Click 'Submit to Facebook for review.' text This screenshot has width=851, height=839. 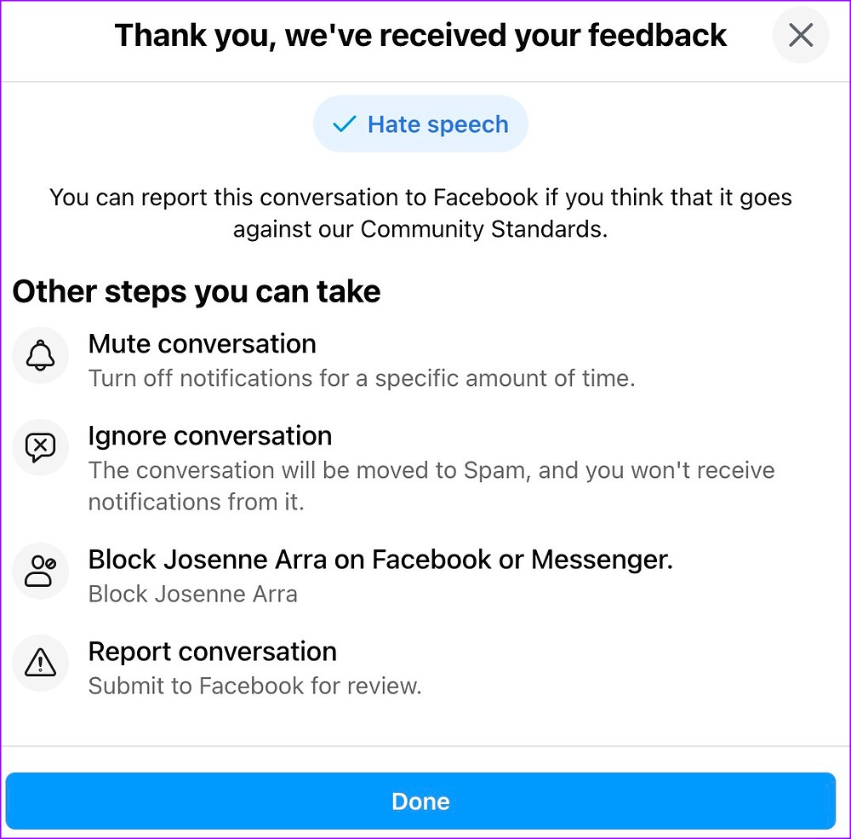tap(254, 686)
